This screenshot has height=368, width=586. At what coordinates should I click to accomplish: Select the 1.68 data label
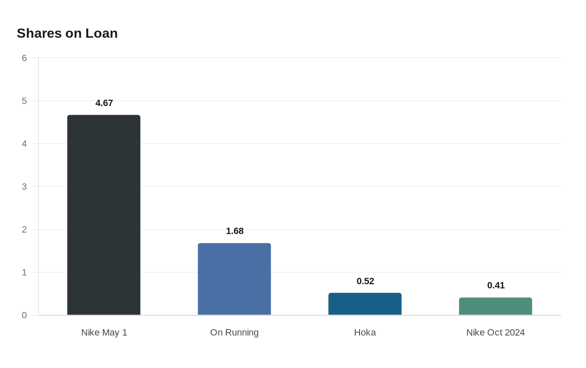click(x=235, y=231)
